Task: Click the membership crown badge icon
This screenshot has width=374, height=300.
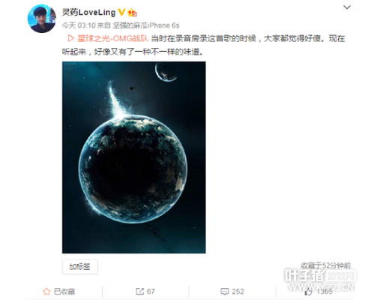Action: pyautogui.click(x=132, y=12)
